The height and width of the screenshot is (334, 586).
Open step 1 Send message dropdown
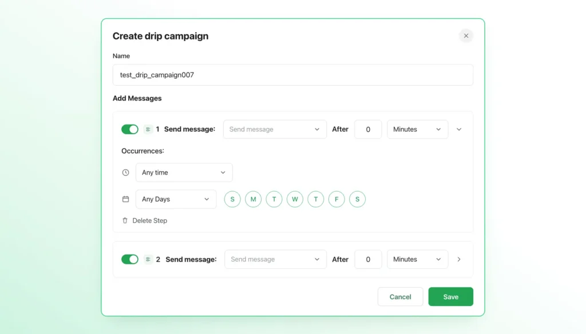pos(275,130)
